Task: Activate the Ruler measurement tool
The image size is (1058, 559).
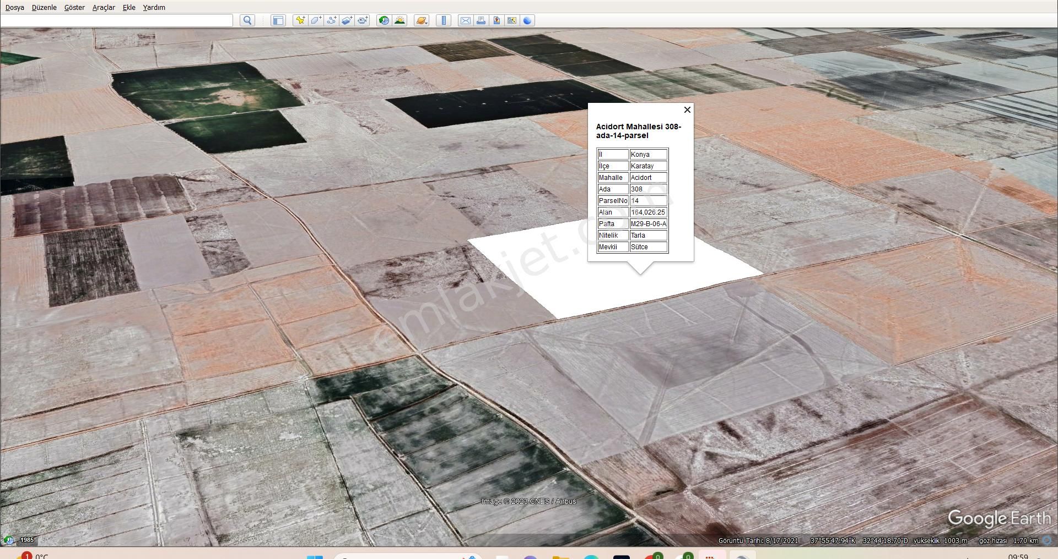Action: tap(444, 20)
